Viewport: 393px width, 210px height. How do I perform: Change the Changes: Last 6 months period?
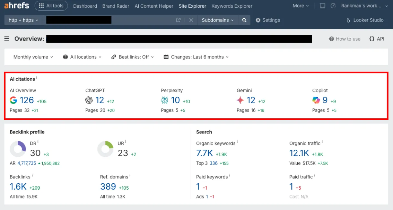[196, 57]
